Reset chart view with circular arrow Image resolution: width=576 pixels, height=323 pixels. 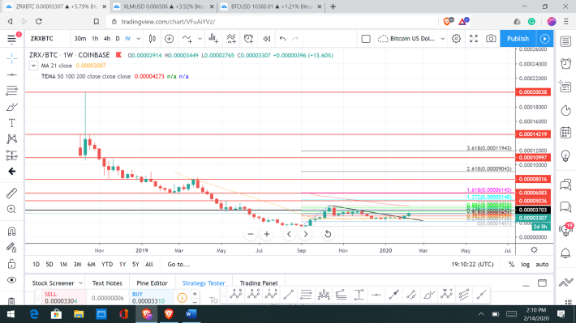coord(328,234)
